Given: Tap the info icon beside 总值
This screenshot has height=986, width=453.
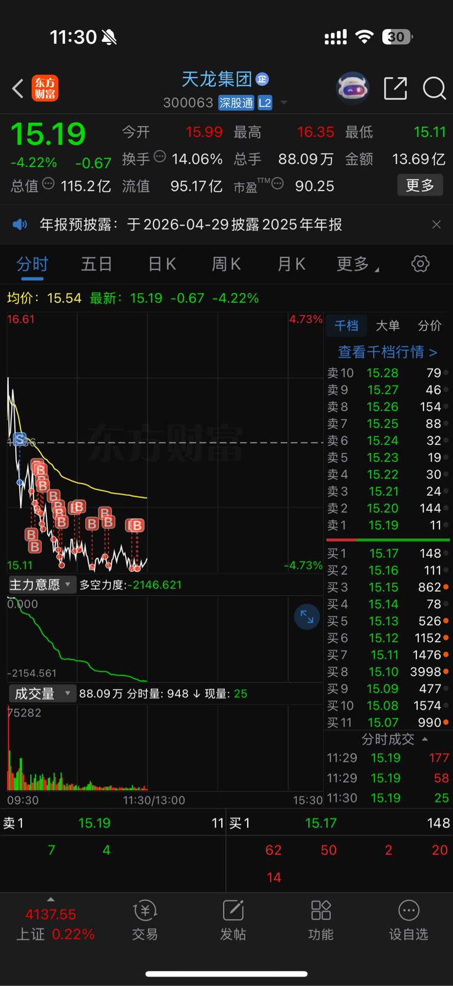Looking at the screenshot, I should tap(48, 184).
